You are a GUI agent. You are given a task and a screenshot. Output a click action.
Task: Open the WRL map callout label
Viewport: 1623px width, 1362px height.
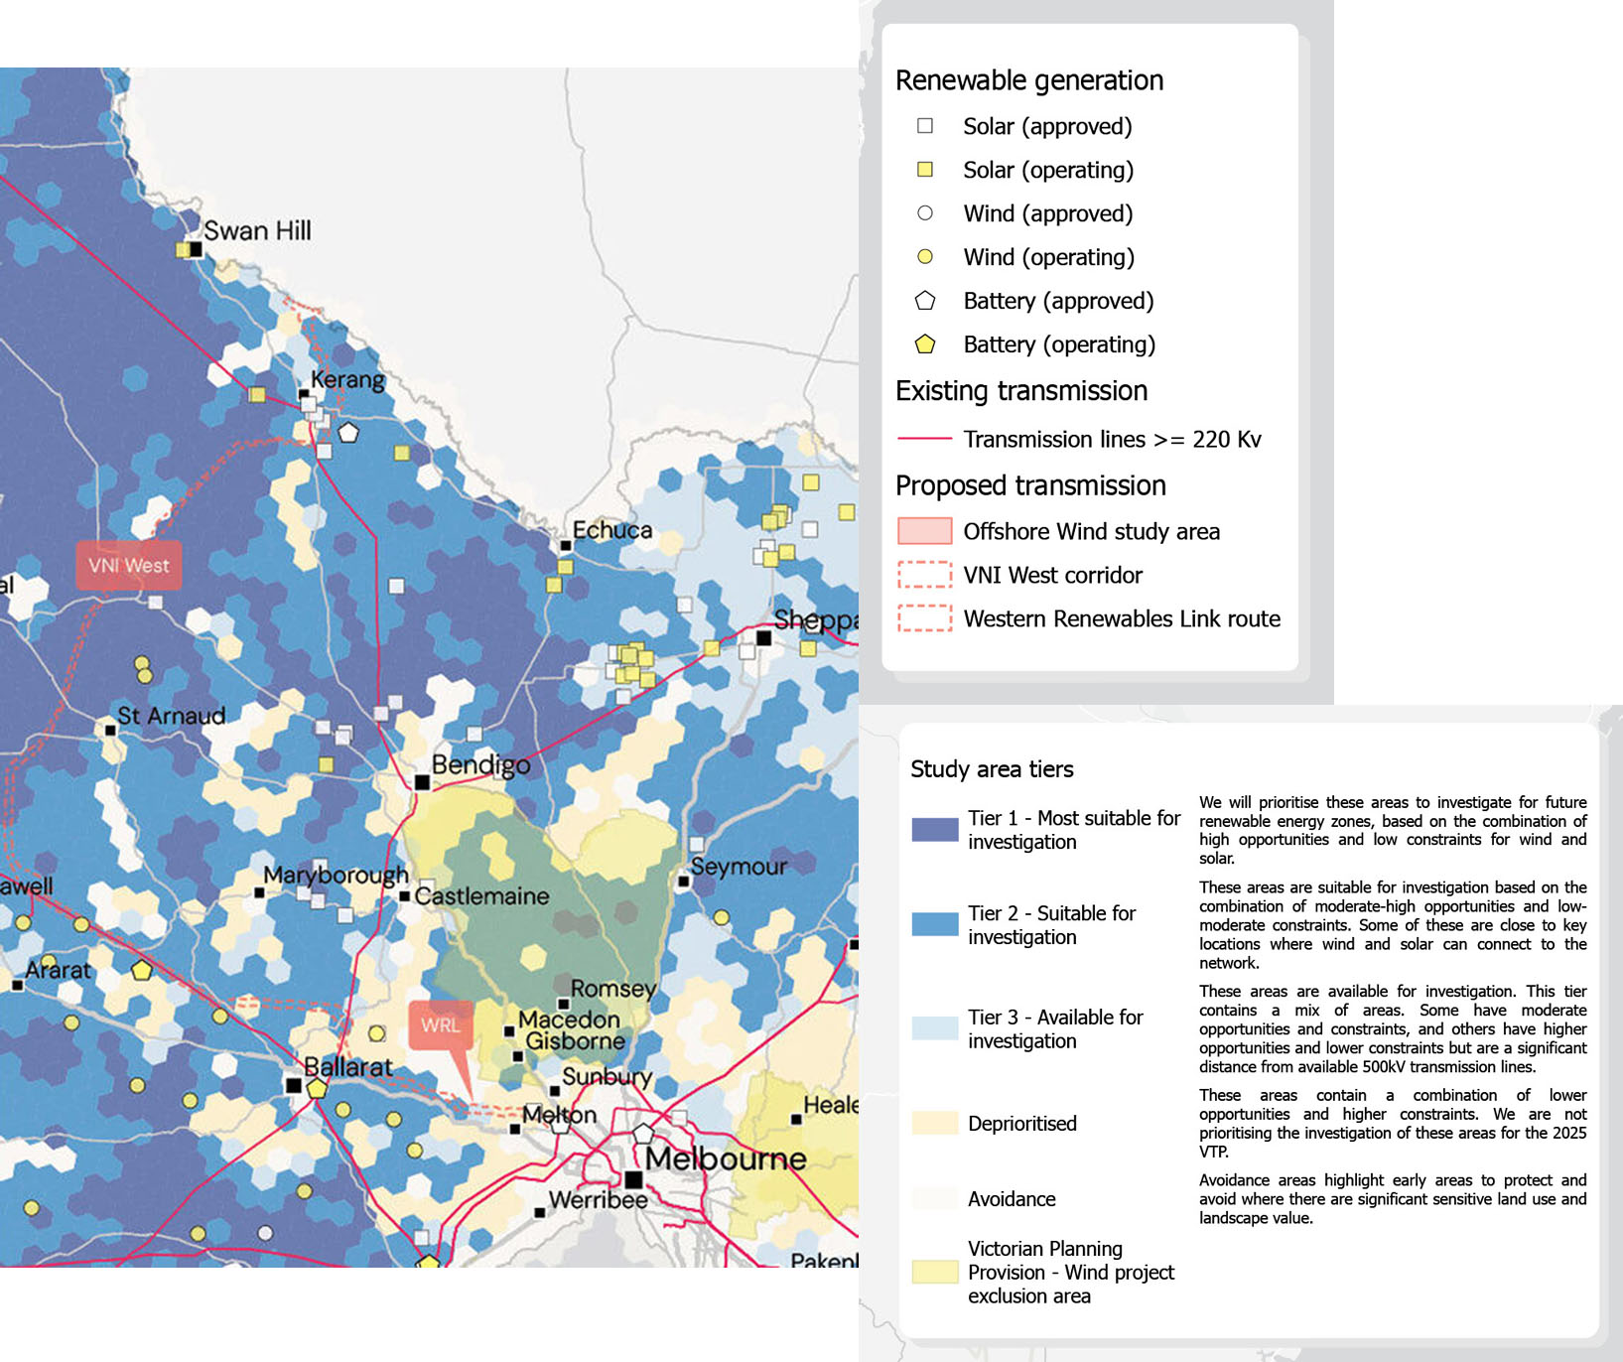(441, 1021)
